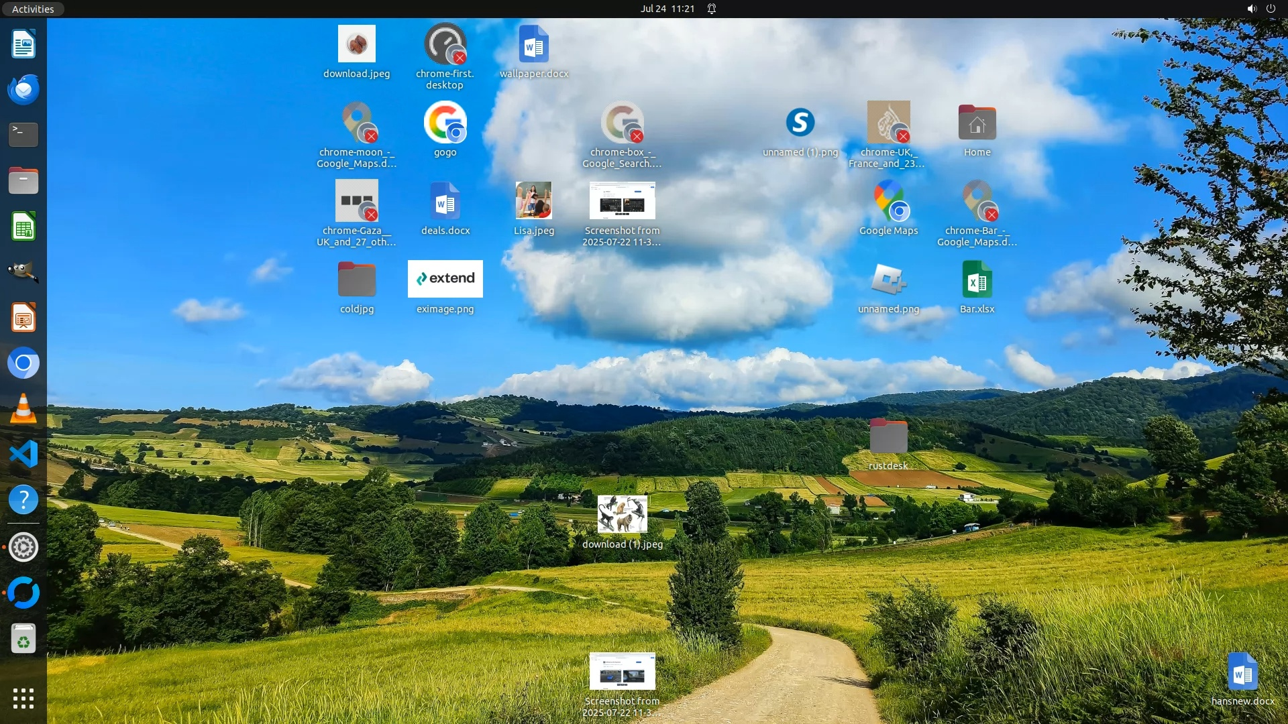Image resolution: width=1288 pixels, height=724 pixels.
Task: Open Visual Studio Code from dock
Action: (23, 455)
